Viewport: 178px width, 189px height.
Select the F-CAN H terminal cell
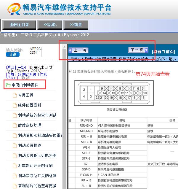pyautogui.click(x=86, y=175)
